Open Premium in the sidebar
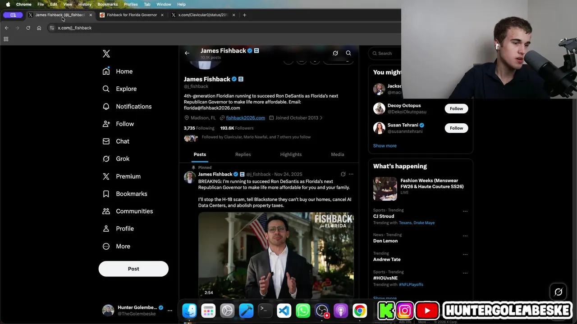Viewport: 577px width, 324px height. point(121,176)
